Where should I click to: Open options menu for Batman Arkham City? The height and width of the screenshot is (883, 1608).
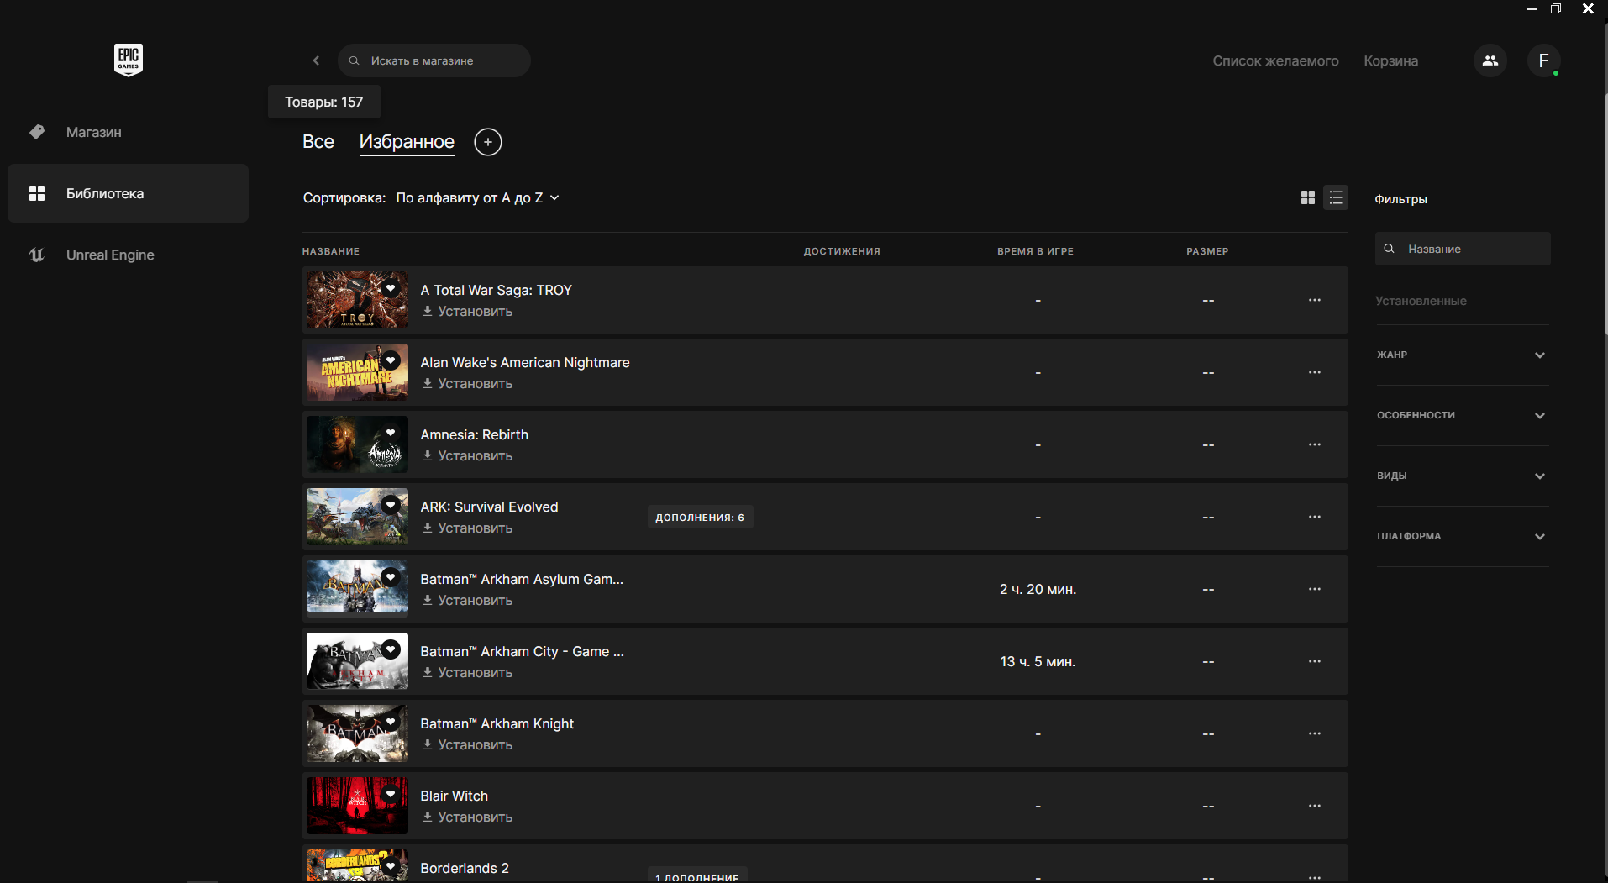1315,661
